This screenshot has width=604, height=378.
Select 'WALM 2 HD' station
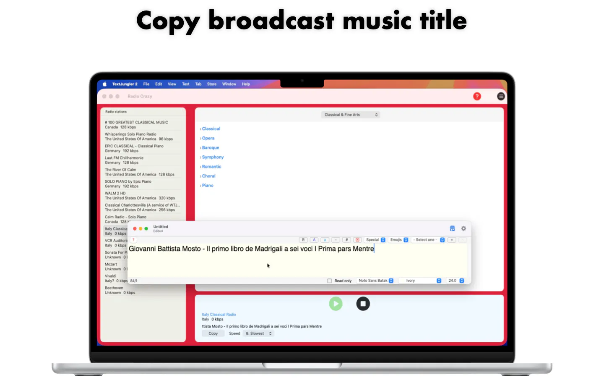[x=143, y=196]
